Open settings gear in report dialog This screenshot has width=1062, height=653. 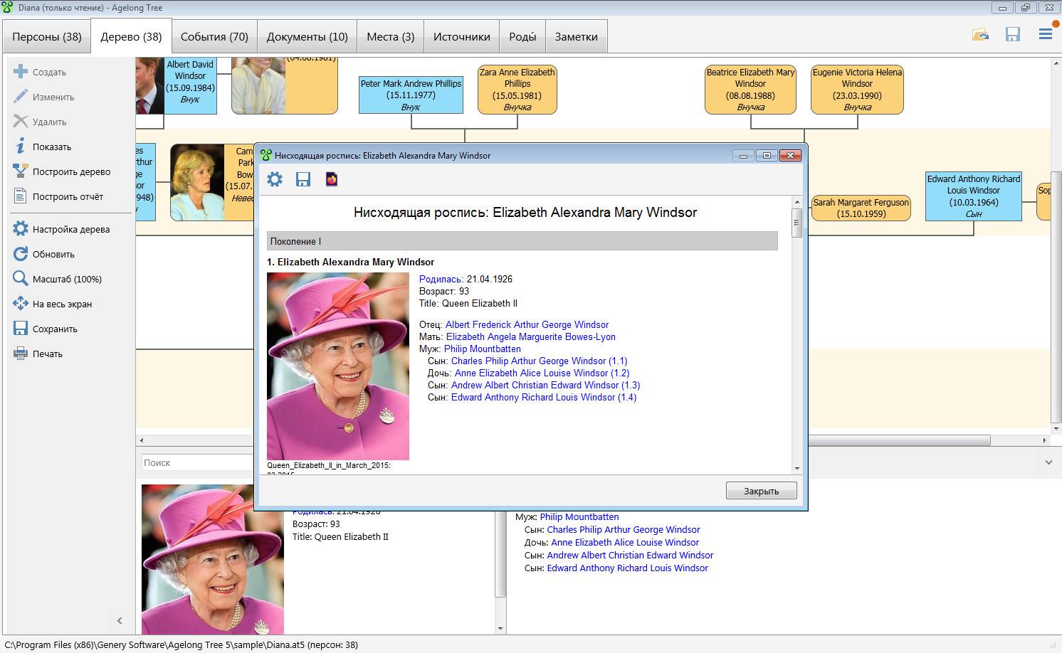(275, 179)
